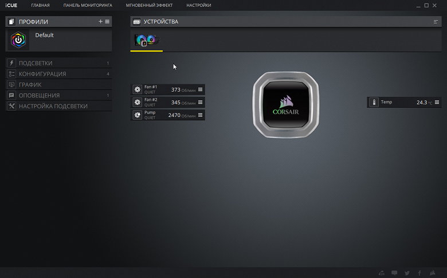This screenshot has height=278, width=447.
Task: Select the Default profile icon
Action: (18, 40)
